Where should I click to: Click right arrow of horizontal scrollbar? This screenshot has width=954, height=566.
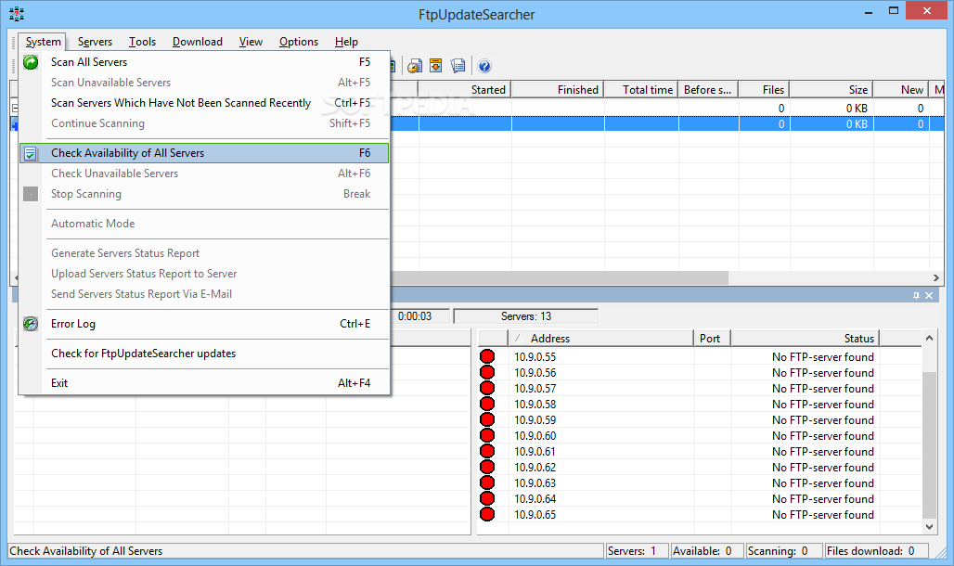click(x=935, y=277)
